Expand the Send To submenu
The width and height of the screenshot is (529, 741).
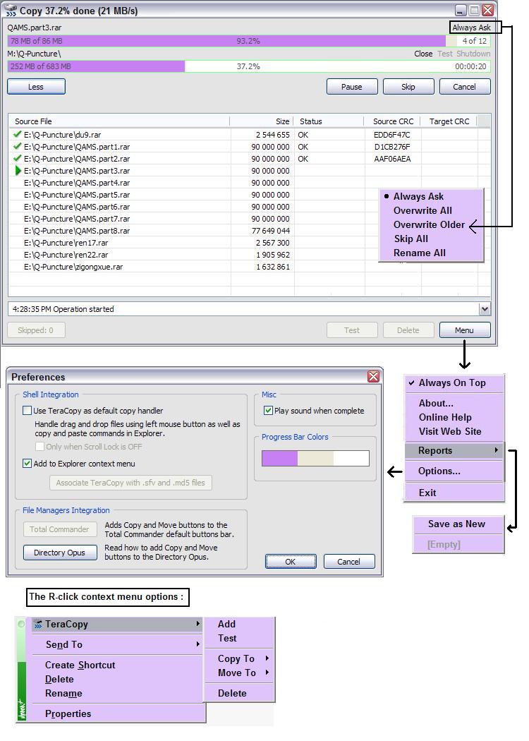(x=116, y=644)
